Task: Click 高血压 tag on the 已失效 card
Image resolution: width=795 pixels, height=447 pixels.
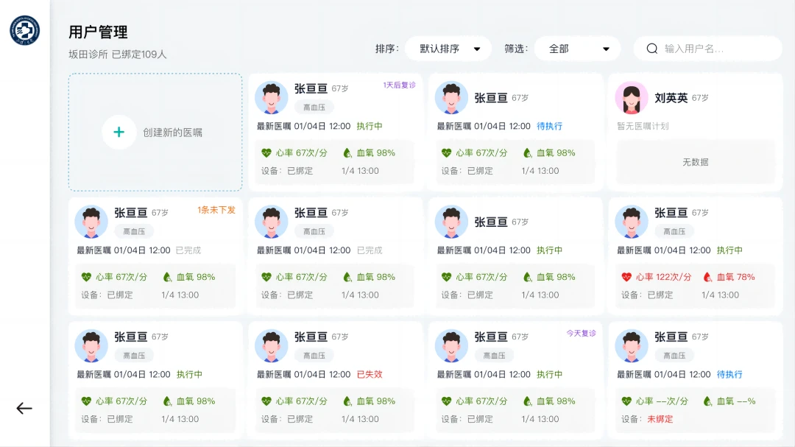Action: click(x=314, y=356)
